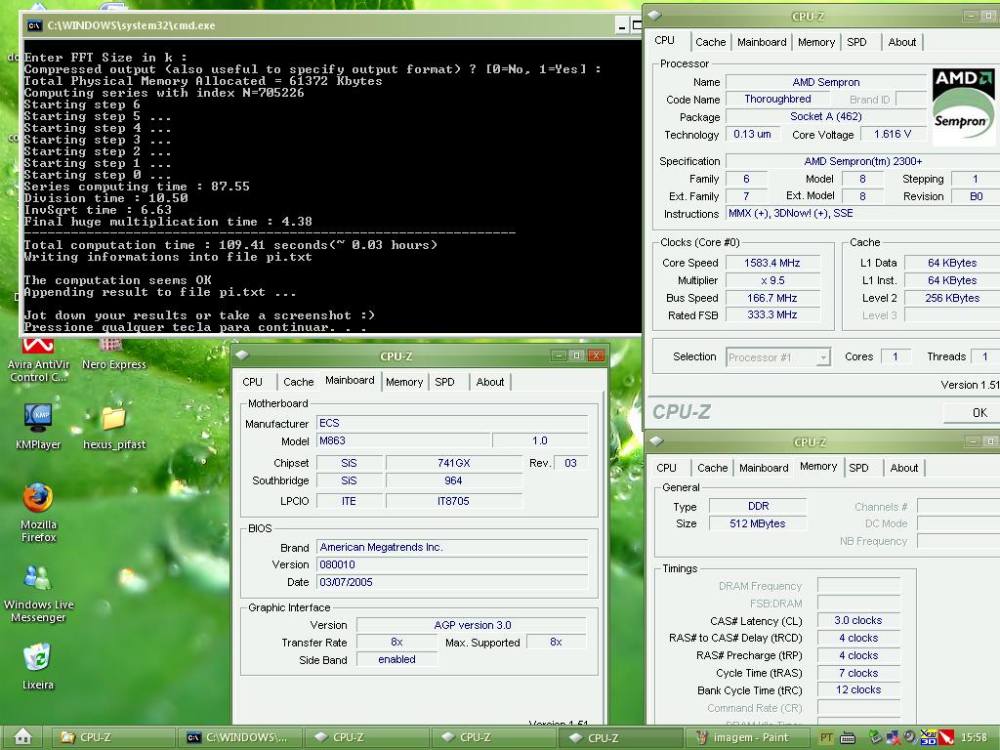The width and height of the screenshot is (1000, 750).
Task: Switch to cmd C:\WINDOWS taskbar button
Action: [238, 737]
